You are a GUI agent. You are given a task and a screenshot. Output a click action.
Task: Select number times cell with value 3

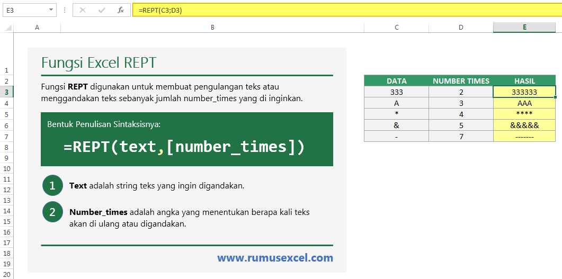tap(461, 103)
